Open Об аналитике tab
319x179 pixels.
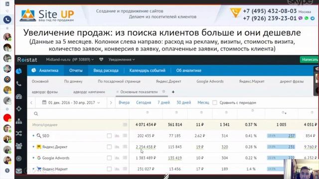coord(188,71)
